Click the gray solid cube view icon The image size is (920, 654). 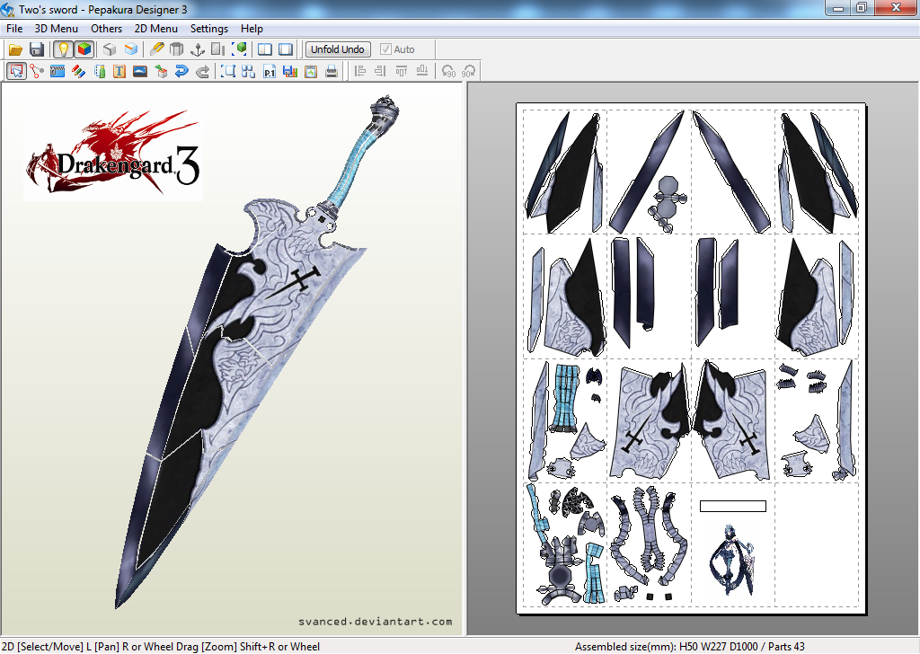click(110, 49)
